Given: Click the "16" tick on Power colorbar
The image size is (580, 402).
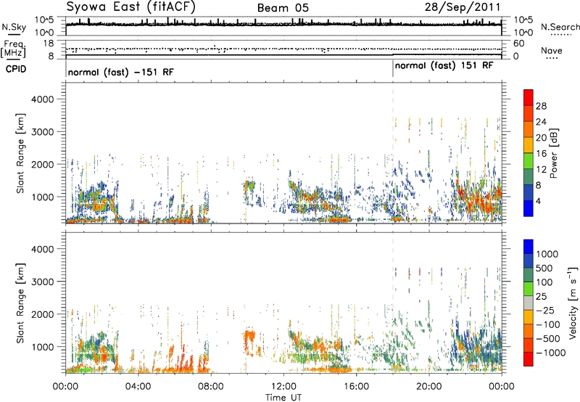Looking at the screenshot, I should [x=541, y=154].
